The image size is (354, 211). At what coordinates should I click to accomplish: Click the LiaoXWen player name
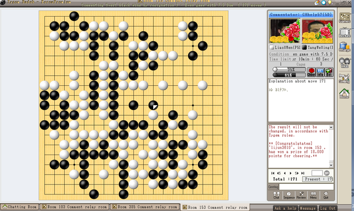[287, 48]
